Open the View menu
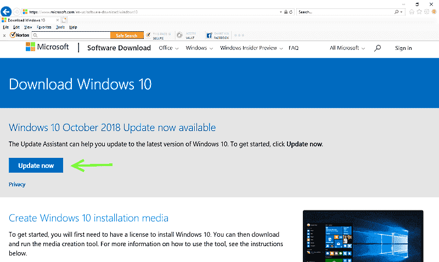 tap(28, 27)
